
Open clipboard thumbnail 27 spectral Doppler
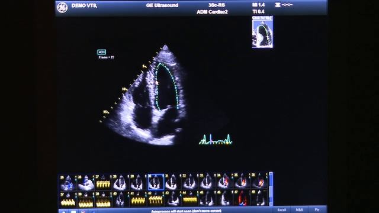pos(103,182)
